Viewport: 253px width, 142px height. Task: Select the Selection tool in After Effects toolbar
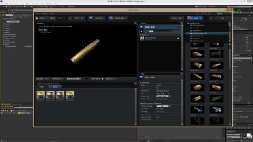pos(3,7)
